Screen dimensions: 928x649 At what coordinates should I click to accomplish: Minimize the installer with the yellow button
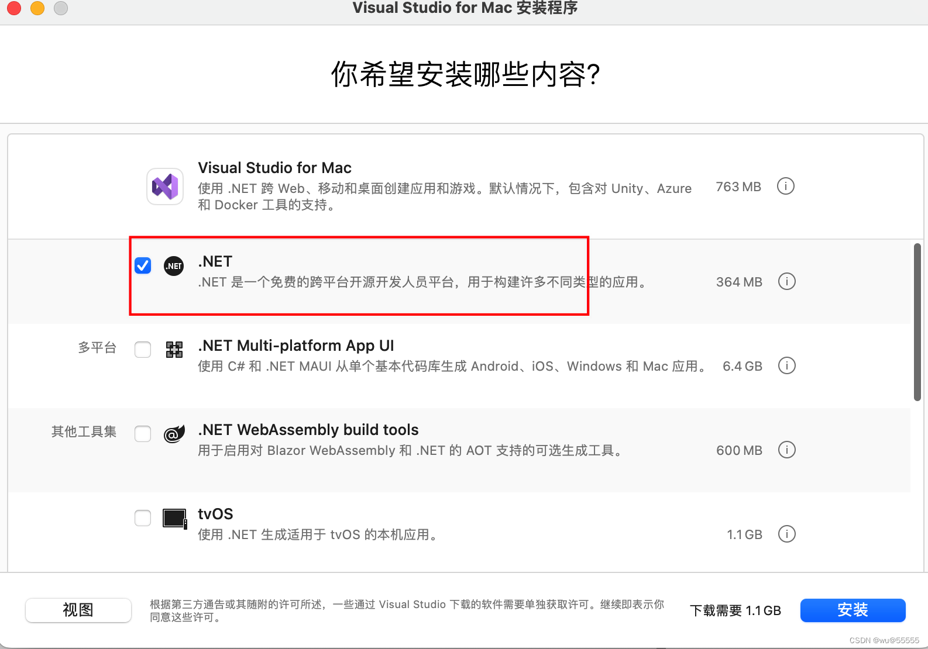pyautogui.click(x=37, y=8)
